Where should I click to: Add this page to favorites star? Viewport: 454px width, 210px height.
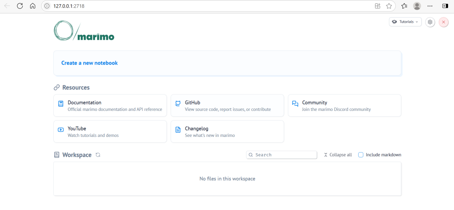point(389,6)
